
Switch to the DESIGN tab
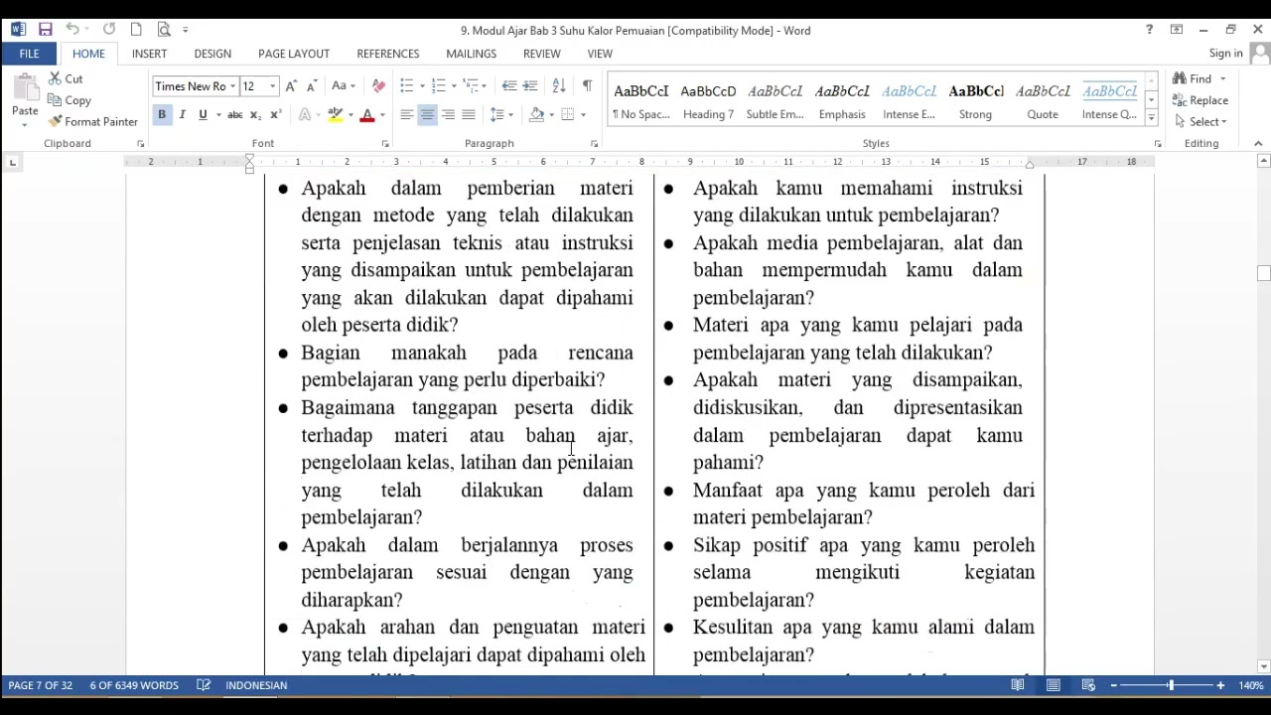(x=212, y=54)
